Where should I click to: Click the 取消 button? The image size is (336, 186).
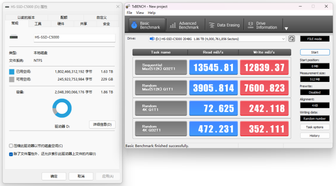coord(81,176)
